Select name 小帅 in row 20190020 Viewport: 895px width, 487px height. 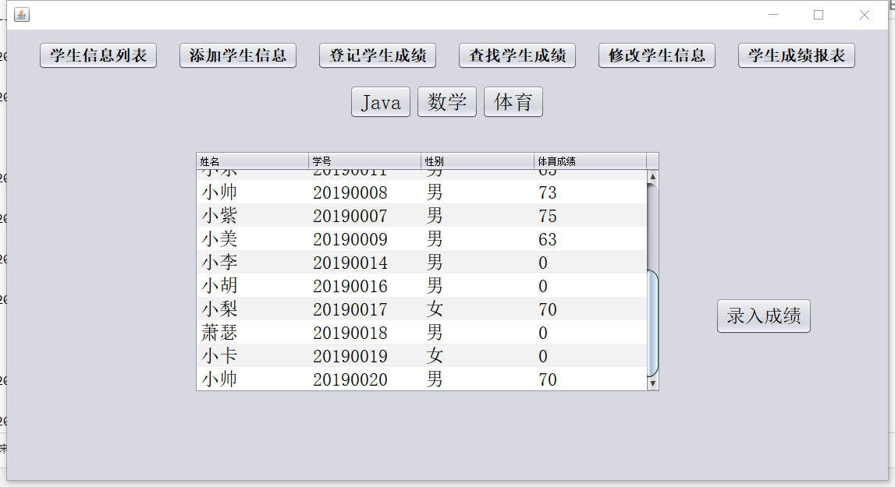[220, 379]
